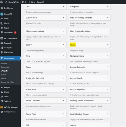Click the Marketing megaphone icon
The width and height of the screenshot is (126, 127).
[2, 52]
